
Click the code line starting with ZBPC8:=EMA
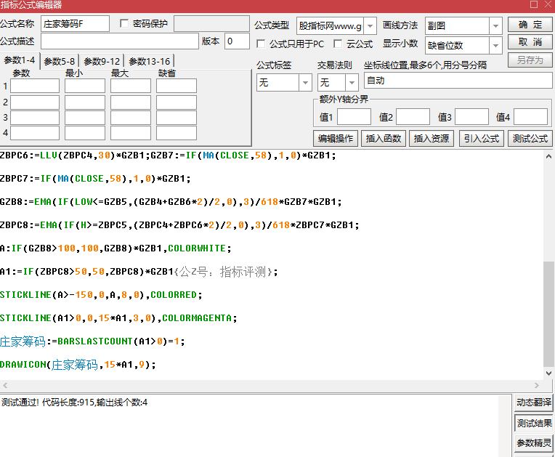coord(179,225)
